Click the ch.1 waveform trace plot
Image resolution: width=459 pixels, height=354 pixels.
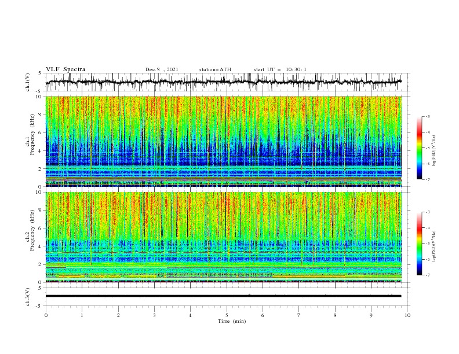pos(223,82)
